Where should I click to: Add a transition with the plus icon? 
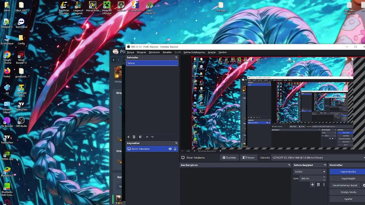click(313, 185)
